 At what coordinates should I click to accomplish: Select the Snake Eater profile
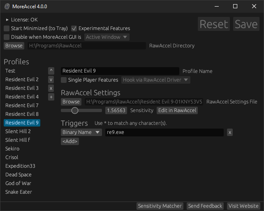pyautogui.click(x=19, y=192)
